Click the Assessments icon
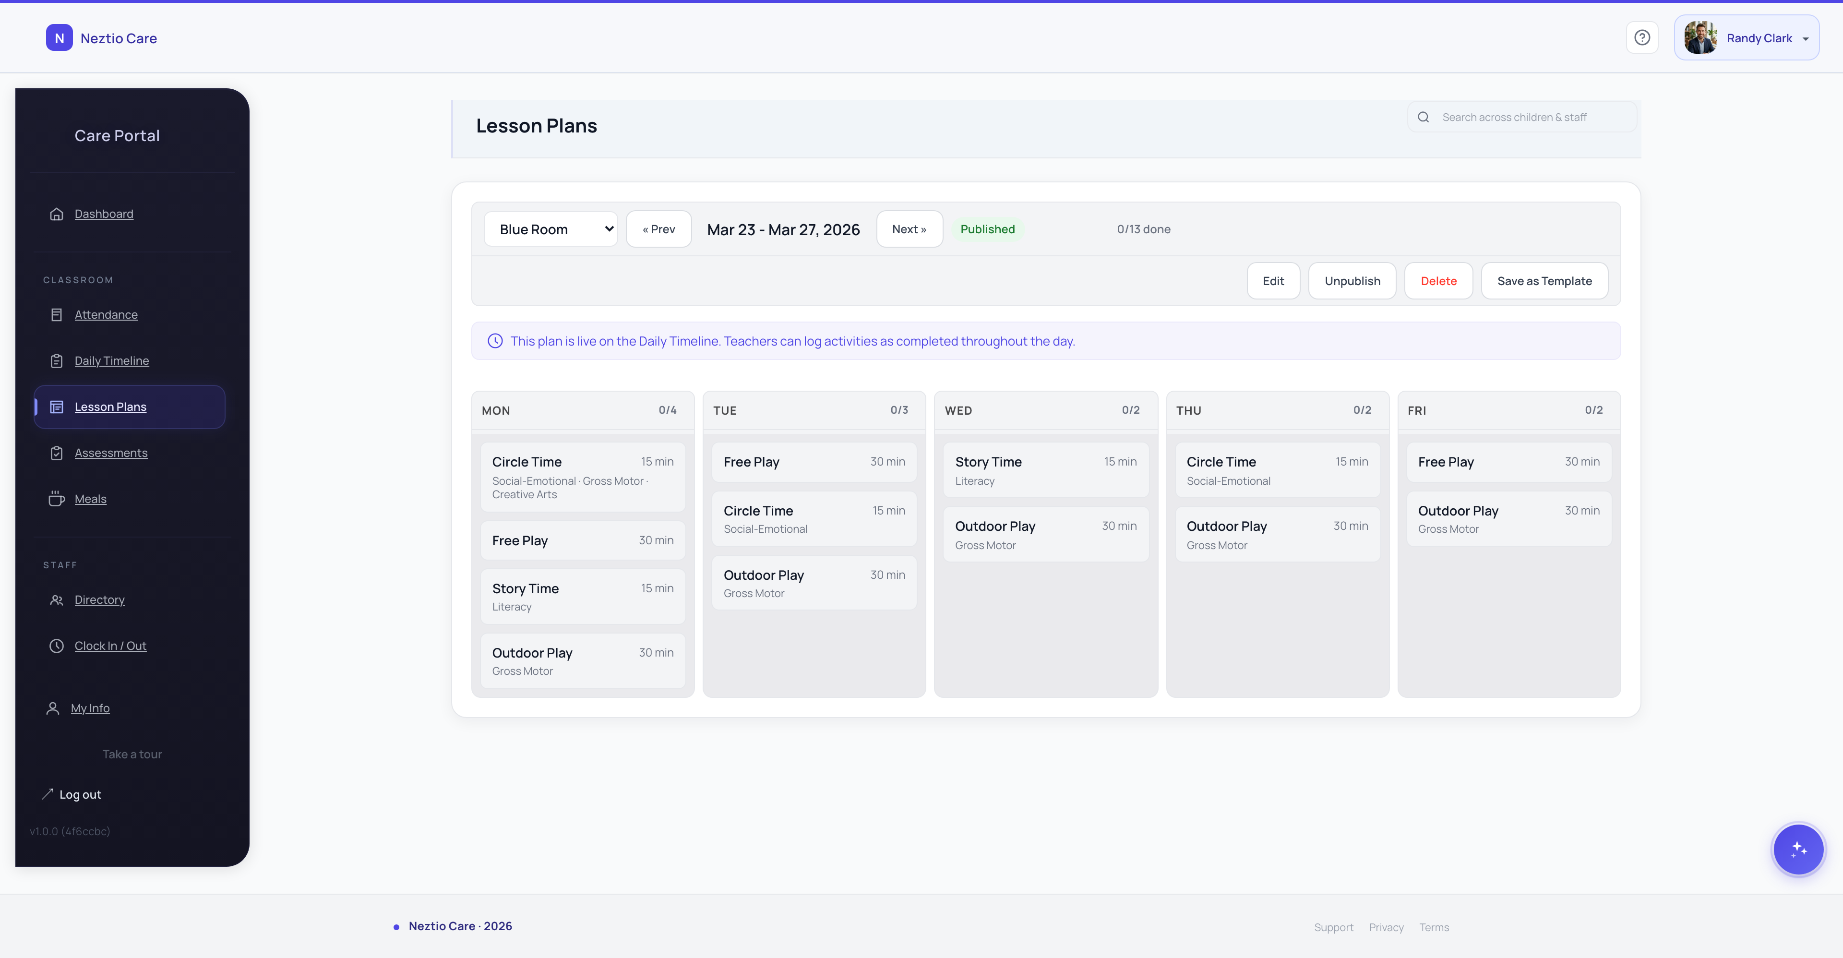This screenshot has width=1843, height=958. tap(57, 452)
